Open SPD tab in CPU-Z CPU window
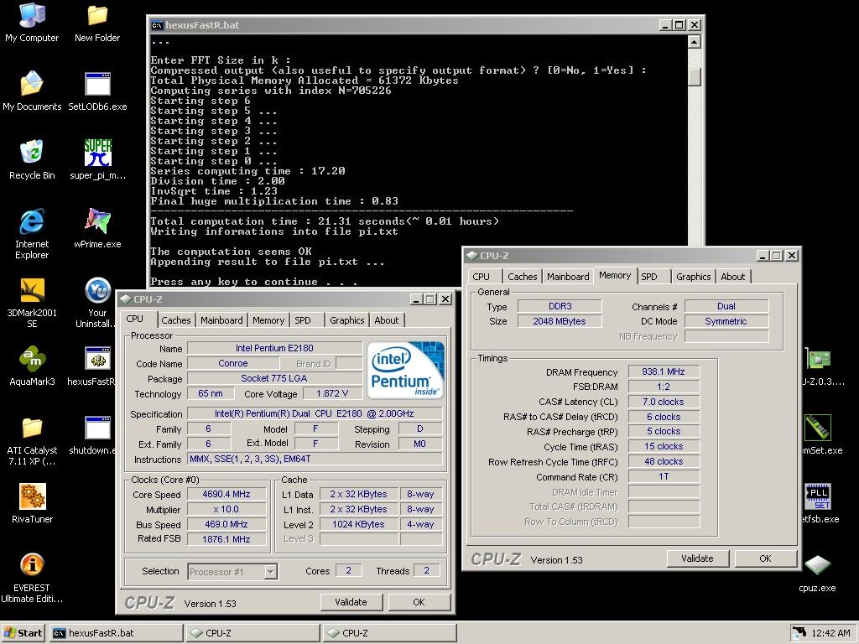 click(305, 320)
